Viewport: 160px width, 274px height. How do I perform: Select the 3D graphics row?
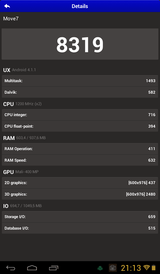[80, 194]
